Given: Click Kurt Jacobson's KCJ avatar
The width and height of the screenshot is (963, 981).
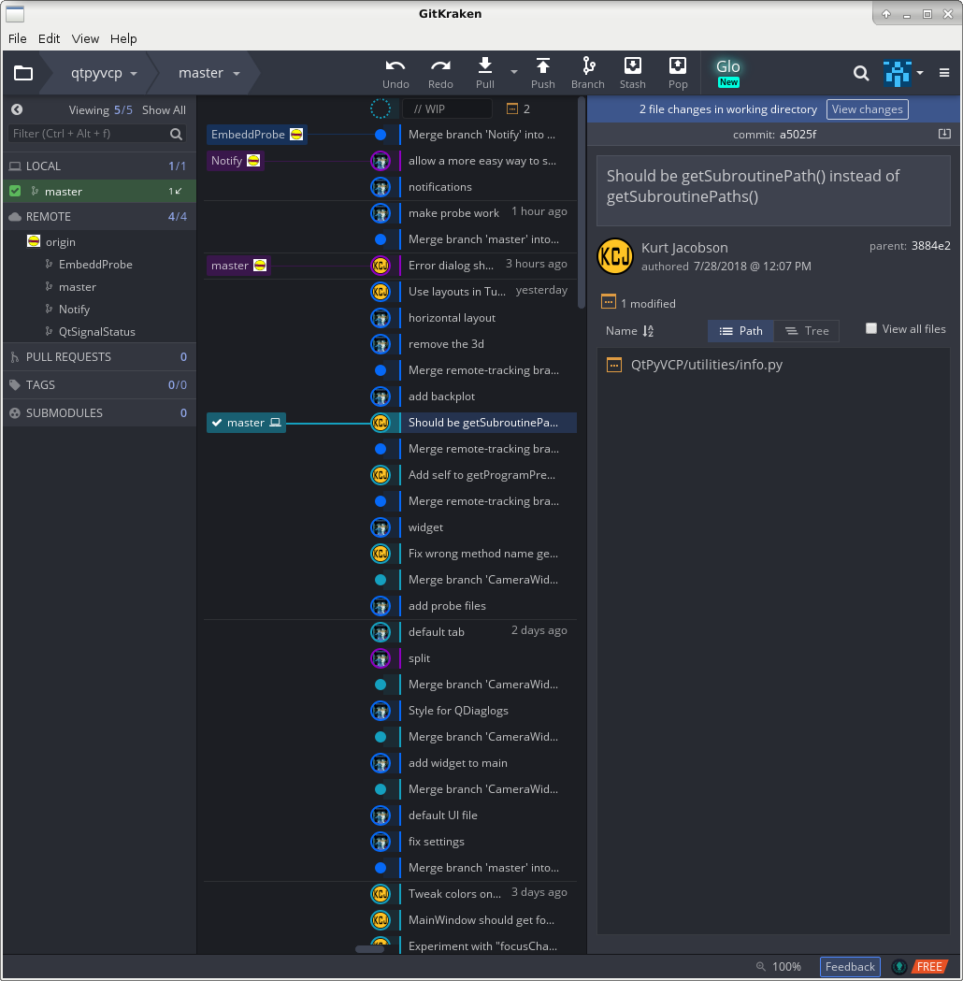Looking at the screenshot, I should (615, 256).
